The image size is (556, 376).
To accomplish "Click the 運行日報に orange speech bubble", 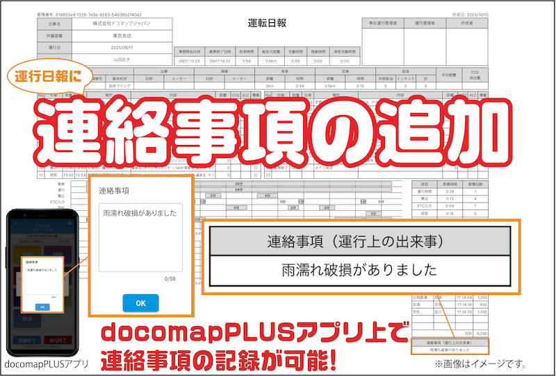I will [47, 76].
